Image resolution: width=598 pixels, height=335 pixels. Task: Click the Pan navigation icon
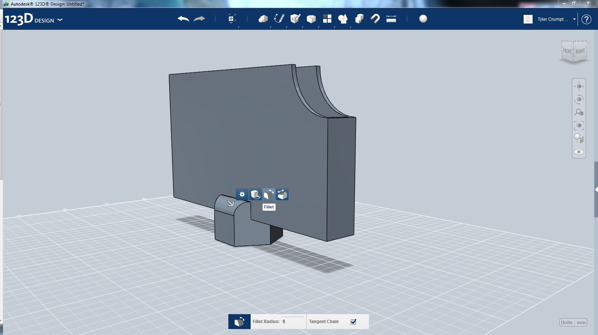coord(579,86)
